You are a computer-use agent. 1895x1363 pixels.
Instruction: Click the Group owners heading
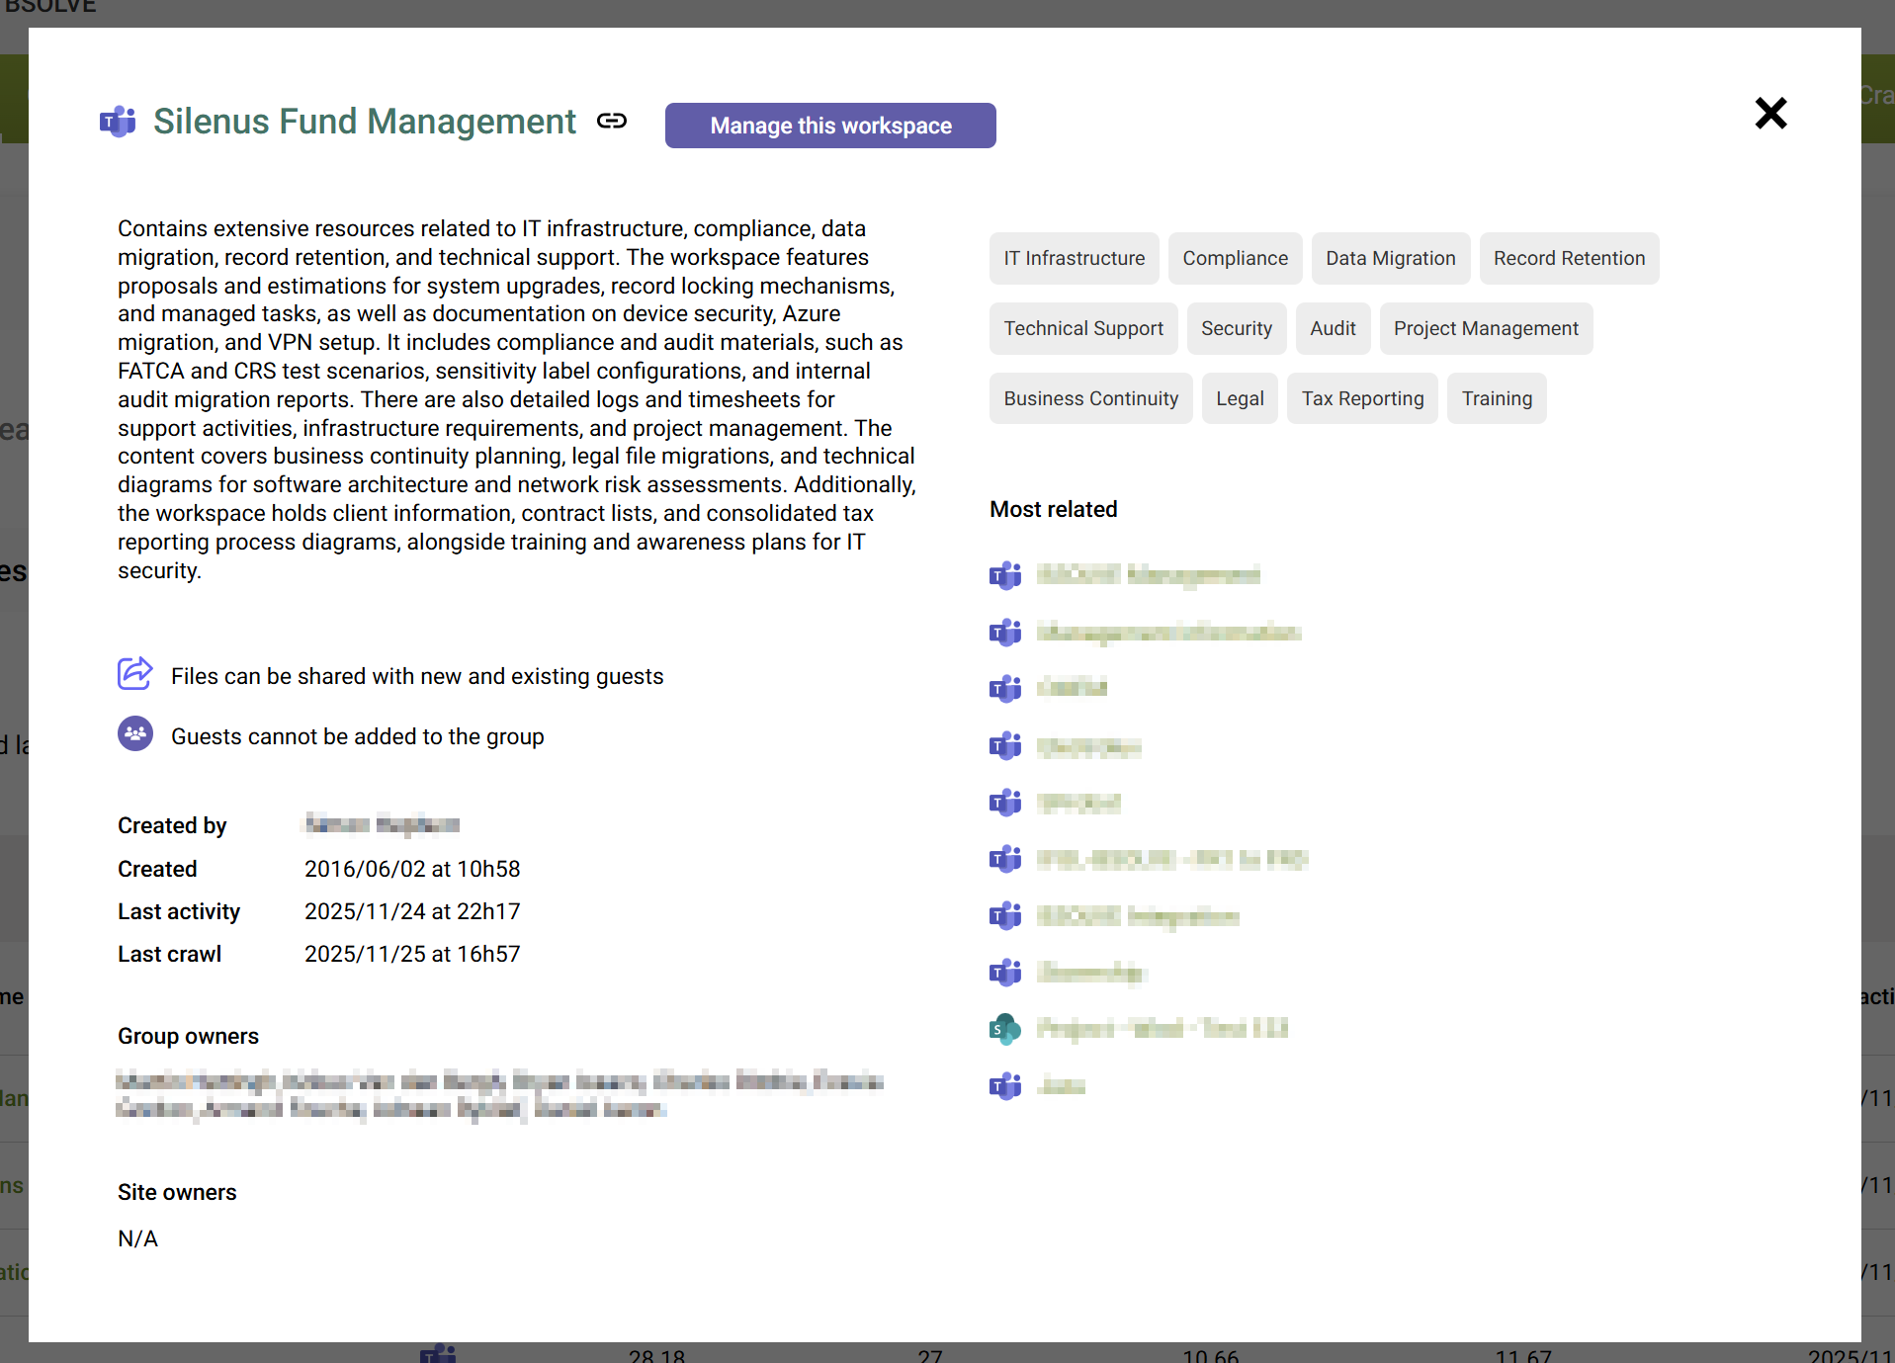(188, 1036)
